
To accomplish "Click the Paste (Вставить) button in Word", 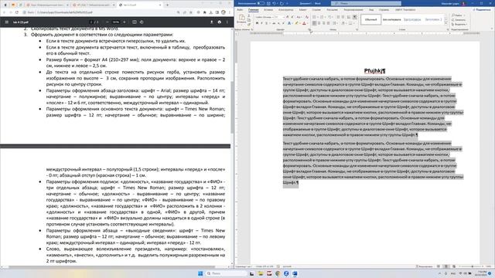I will point(241,19).
